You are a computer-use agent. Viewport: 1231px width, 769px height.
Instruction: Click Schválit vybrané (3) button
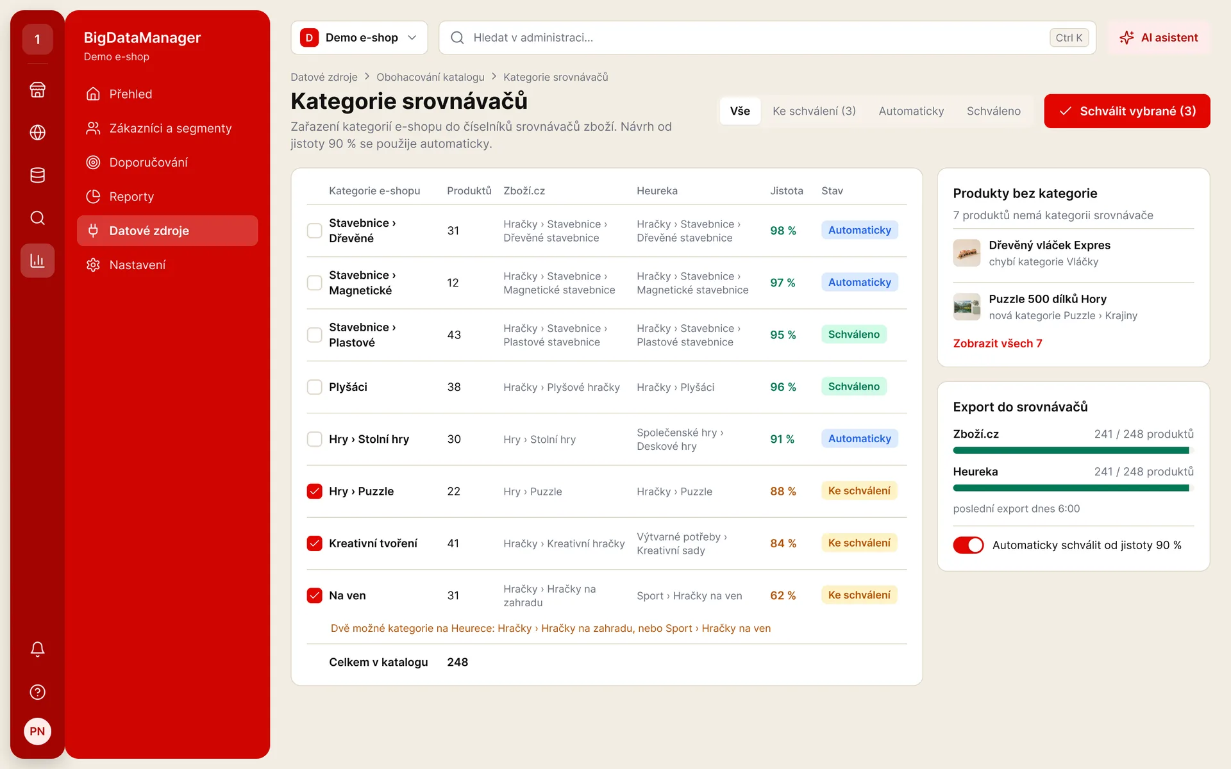pos(1126,111)
